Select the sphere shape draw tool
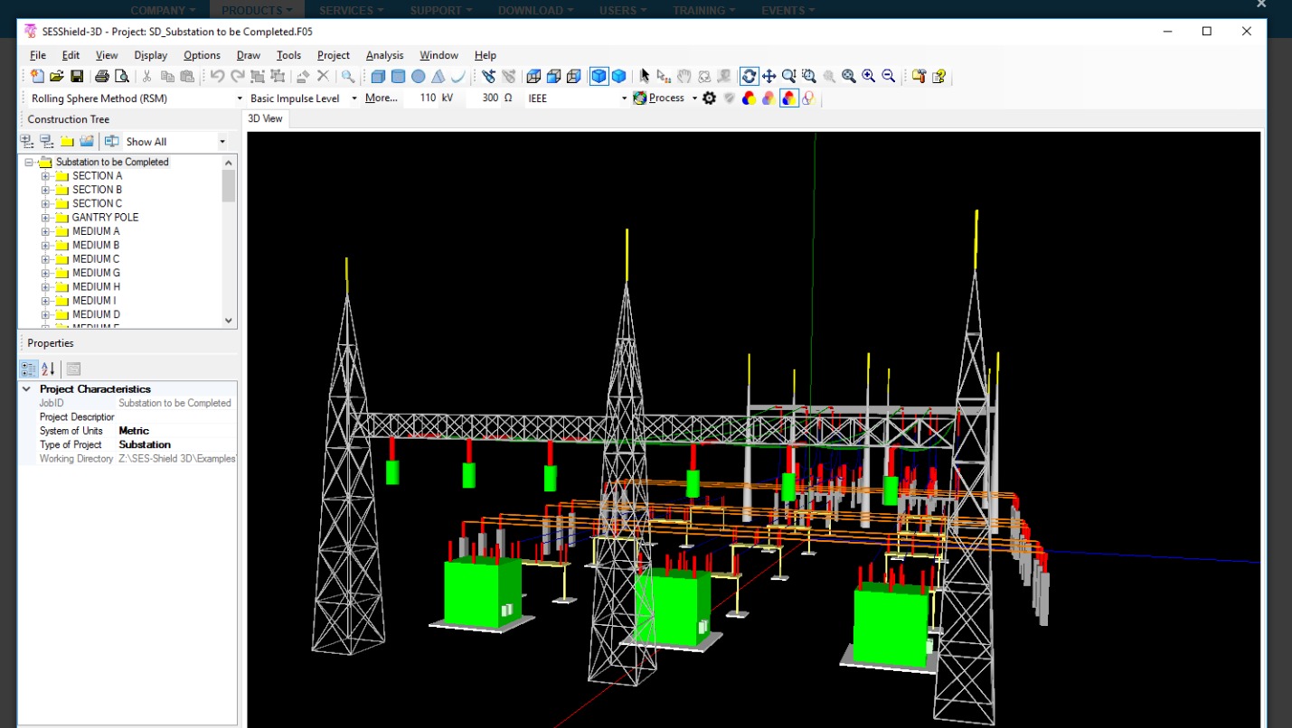 418,77
